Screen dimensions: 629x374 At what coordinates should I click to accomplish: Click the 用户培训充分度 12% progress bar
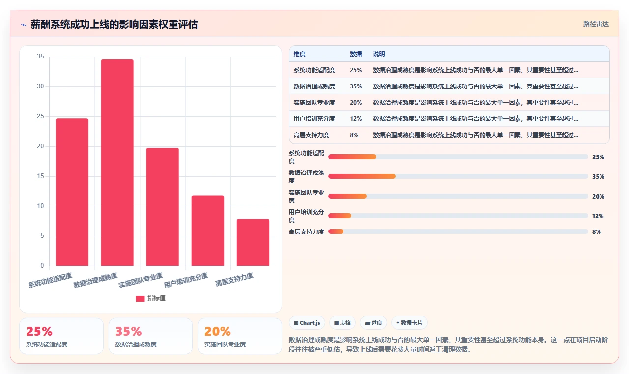tap(458, 216)
